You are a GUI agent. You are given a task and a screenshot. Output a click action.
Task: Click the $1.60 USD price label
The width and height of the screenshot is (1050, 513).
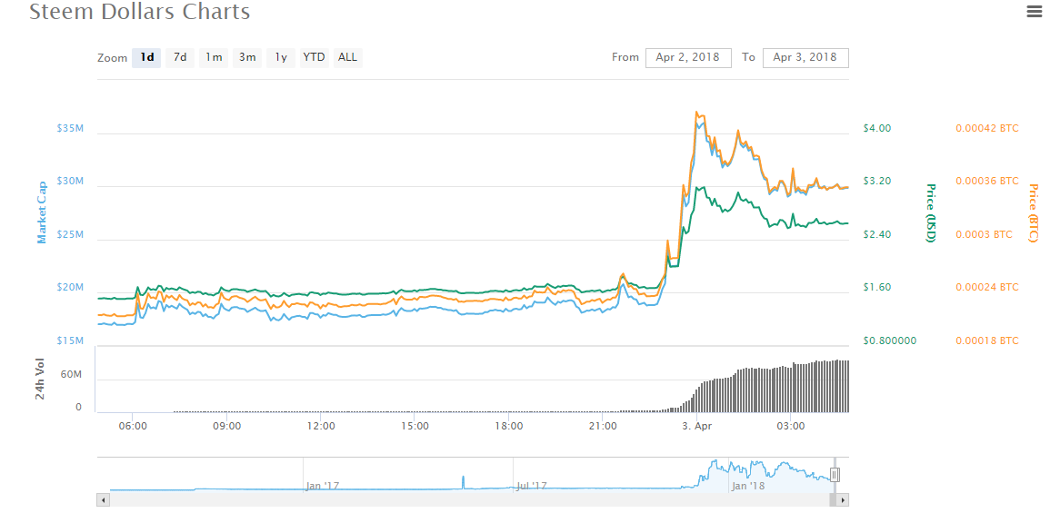pos(875,288)
